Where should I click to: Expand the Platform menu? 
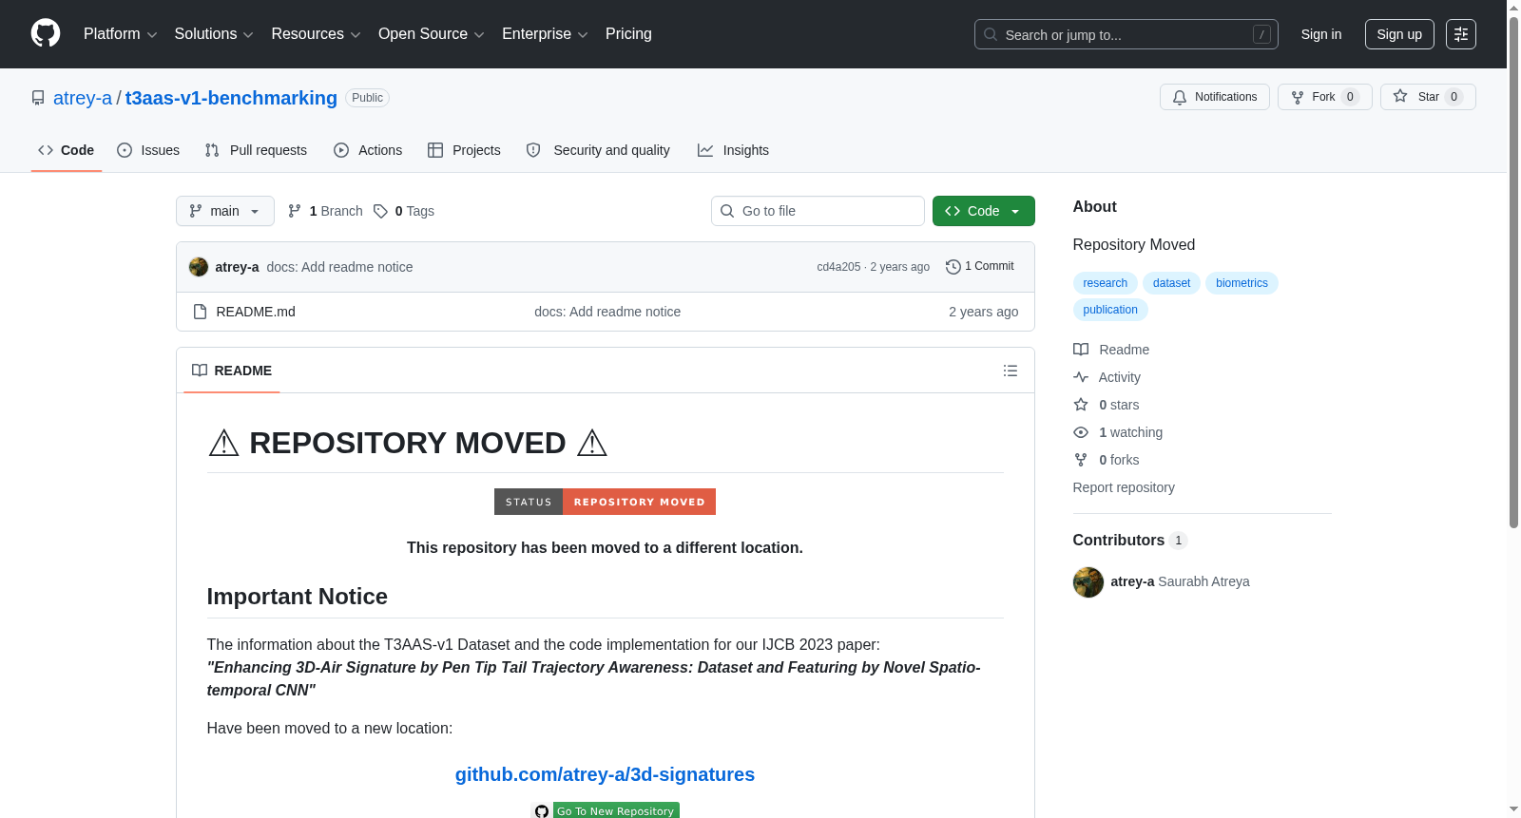pyautogui.click(x=120, y=34)
